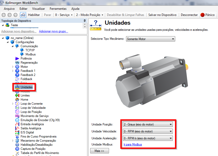Click the TCP/IP node icon
Image resolution: width=218 pixels, height=156 pixels.
click(22, 50)
